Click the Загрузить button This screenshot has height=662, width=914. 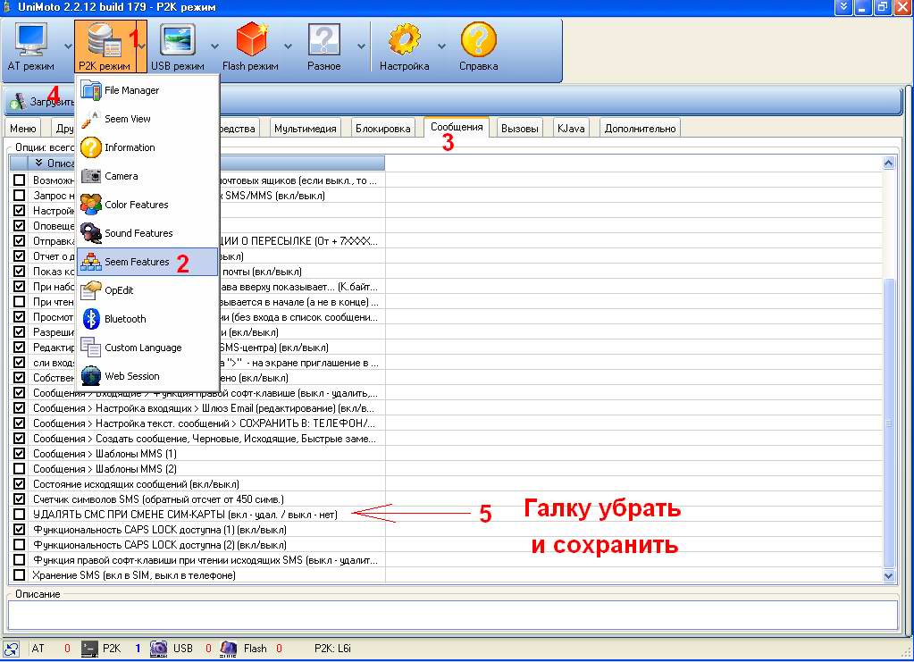42,101
